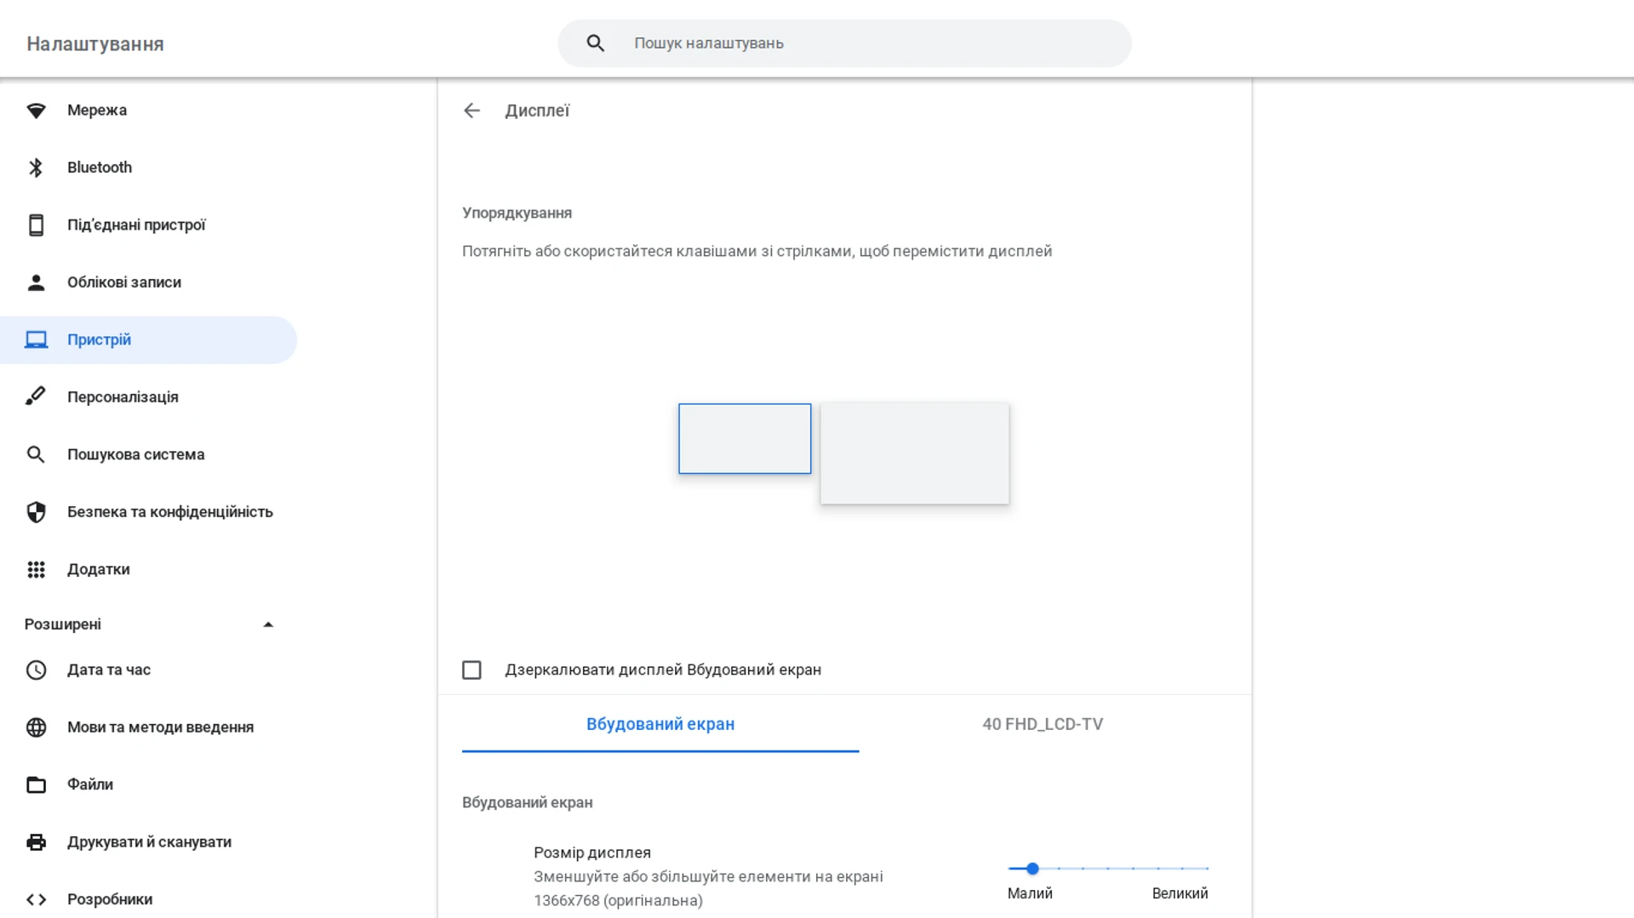Select the built-in display rectangle in arrangement
The image size is (1634, 918).
[744, 438]
